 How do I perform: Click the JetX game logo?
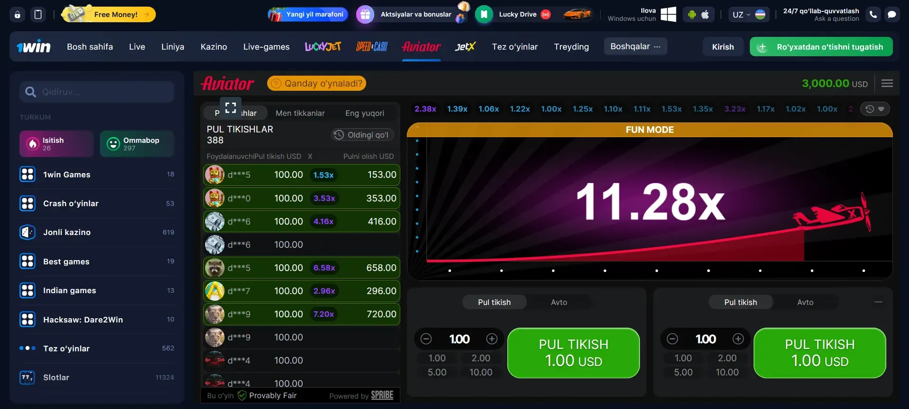click(465, 47)
